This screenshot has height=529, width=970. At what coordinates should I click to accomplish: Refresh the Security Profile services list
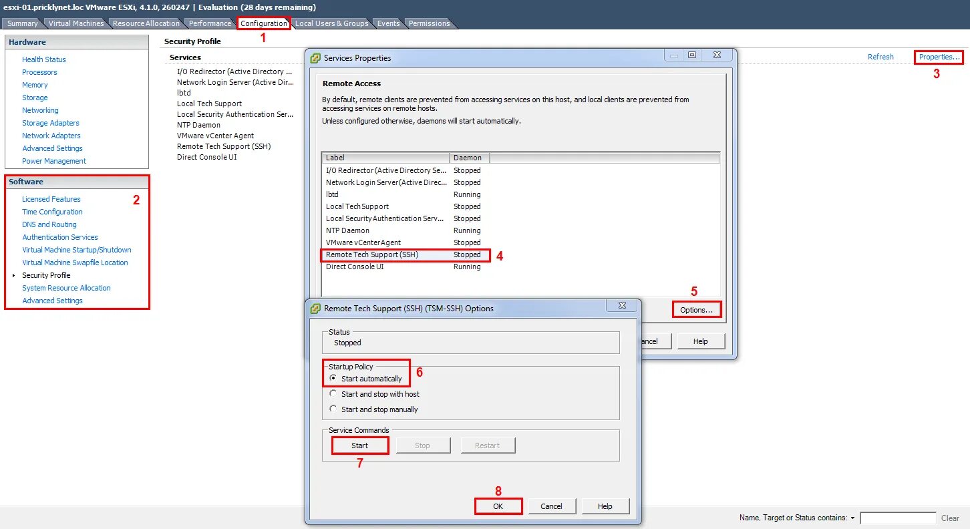[x=880, y=57]
